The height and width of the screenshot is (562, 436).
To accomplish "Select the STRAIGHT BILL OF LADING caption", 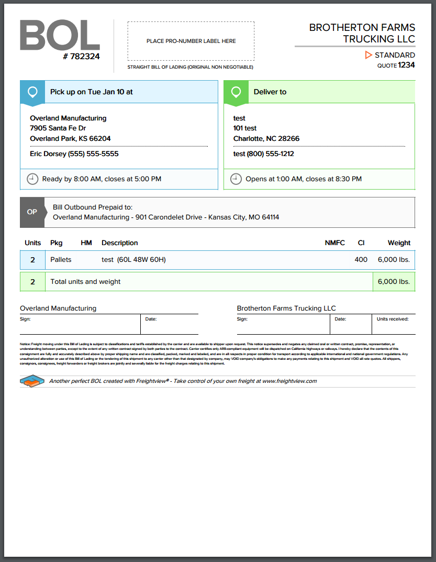I will (190, 67).
